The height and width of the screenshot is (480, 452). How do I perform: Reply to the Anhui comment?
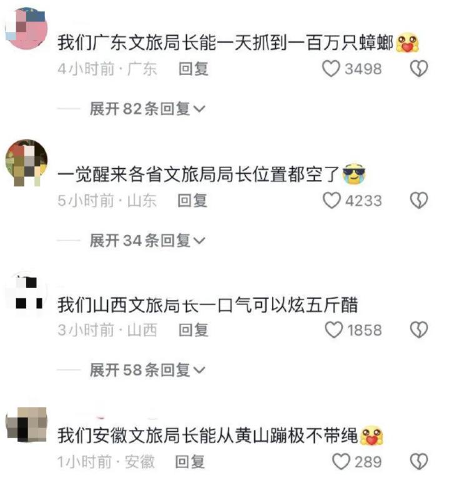click(x=190, y=462)
